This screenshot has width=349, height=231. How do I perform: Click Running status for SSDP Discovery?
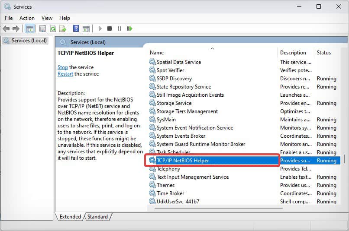(x=326, y=79)
